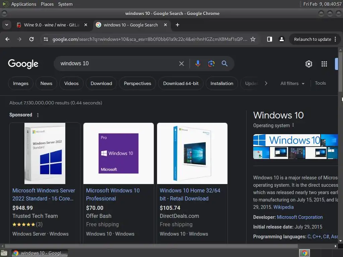Close the Wine 9.0 GitLab tab
Image resolution: width=343 pixels, height=257 pixels.
point(86,25)
